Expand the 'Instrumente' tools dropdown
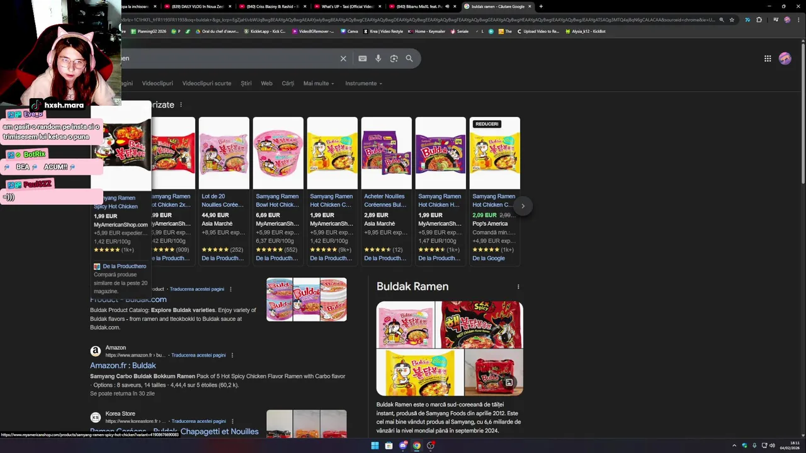806x453 pixels. click(x=363, y=83)
